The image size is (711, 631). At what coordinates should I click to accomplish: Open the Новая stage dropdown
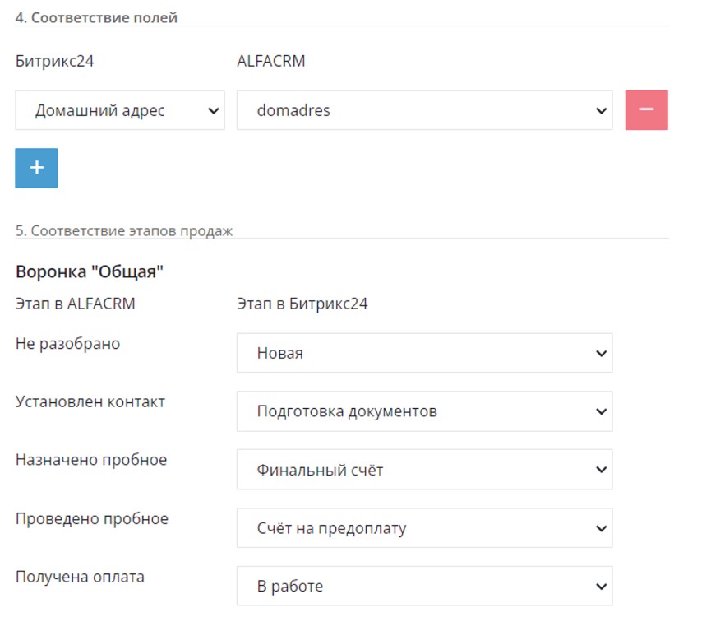click(424, 353)
